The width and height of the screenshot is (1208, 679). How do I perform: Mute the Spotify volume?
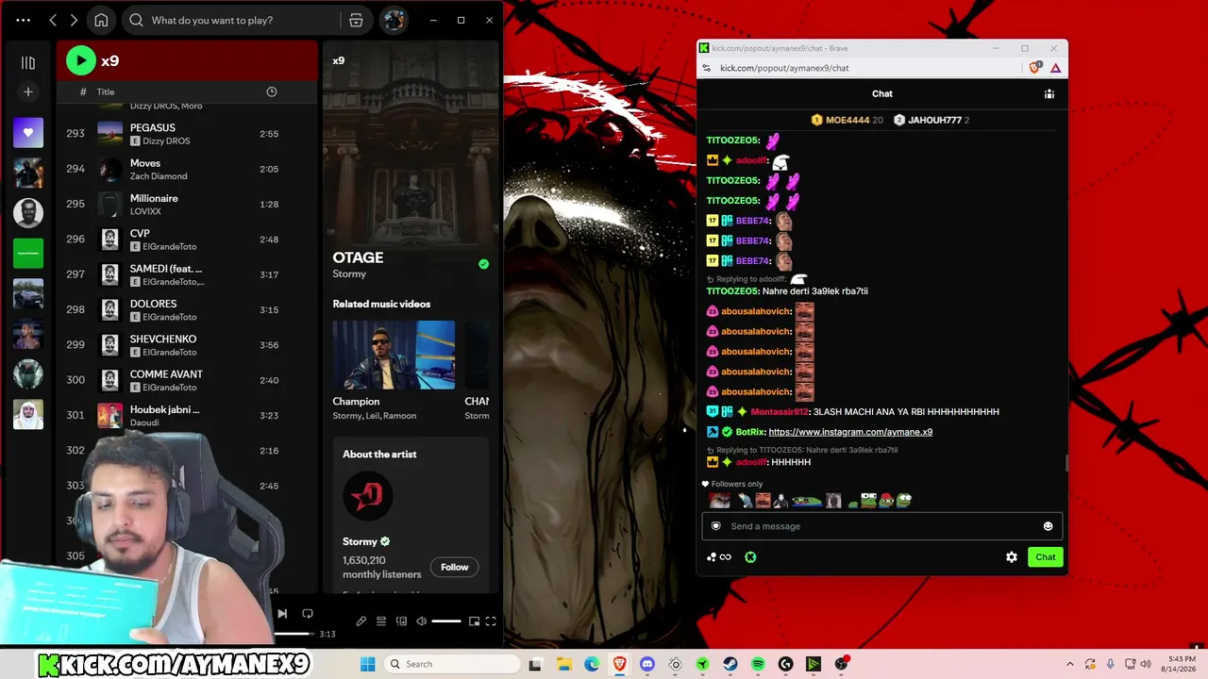click(422, 621)
